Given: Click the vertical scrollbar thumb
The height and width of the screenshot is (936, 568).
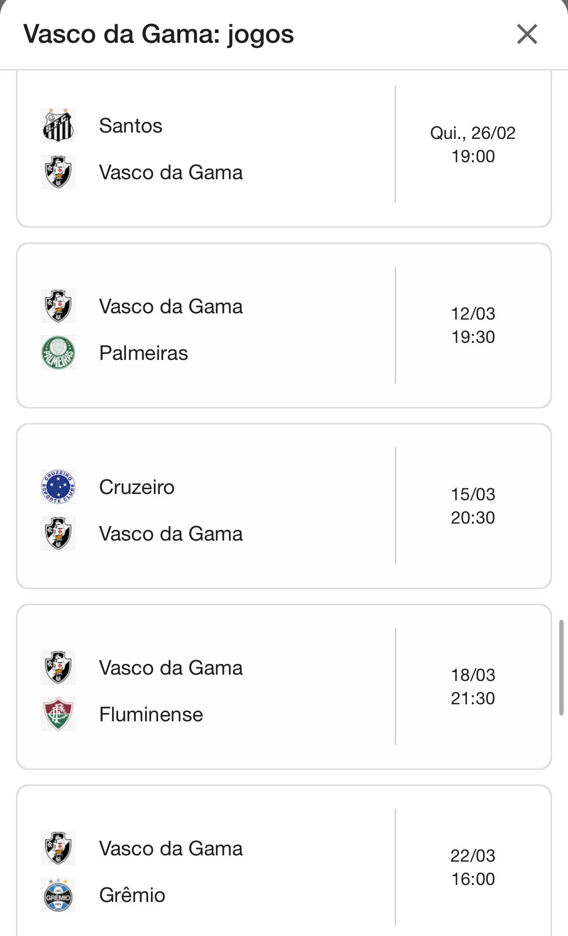Looking at the screenshot, I should tap(561, 667).
